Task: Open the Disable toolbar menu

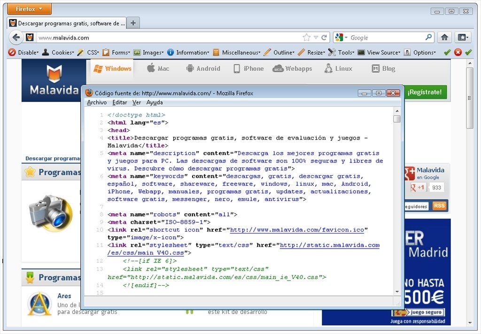Action: click(23, 53)
